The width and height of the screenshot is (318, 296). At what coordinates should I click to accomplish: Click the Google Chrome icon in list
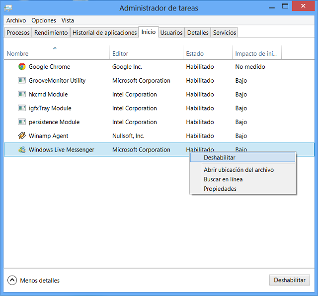22,67
